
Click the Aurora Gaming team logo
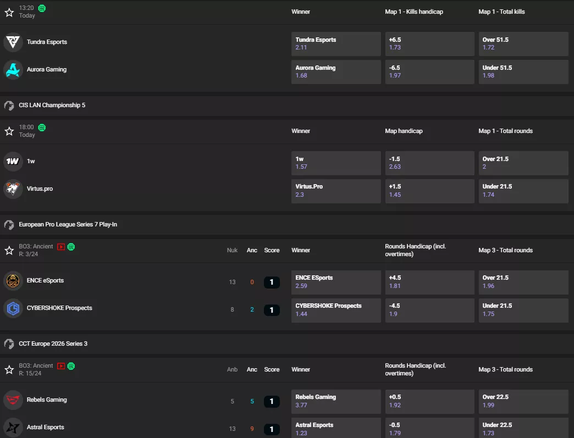[13, 70]
